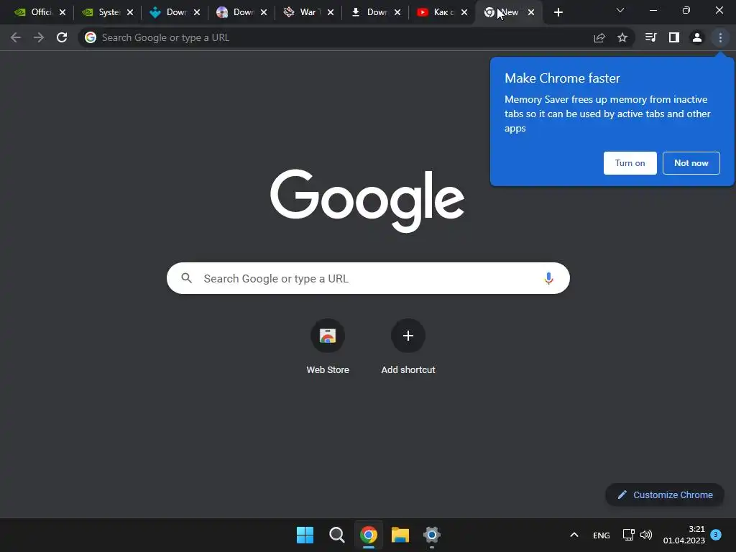The width and height of the screenshot is (736, 552).
Task: Bookmark this tab with the star icon
Action: 622,37
